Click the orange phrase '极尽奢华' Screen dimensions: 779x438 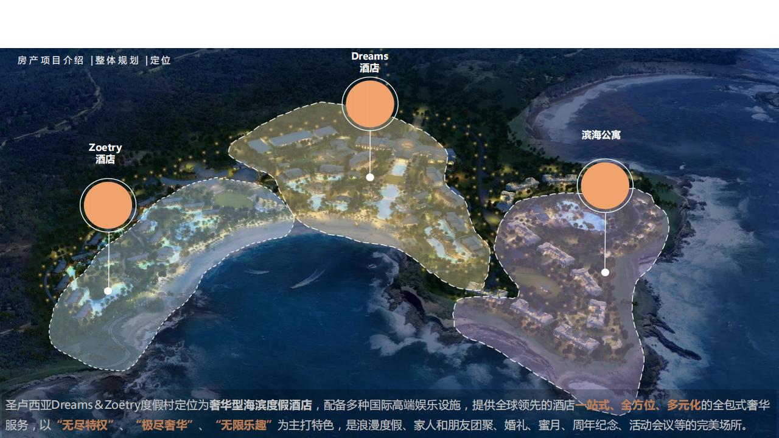(164, 425)
